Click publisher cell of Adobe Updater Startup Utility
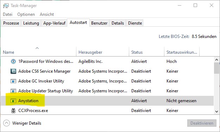The image size is (220, 132). [103, 91]
